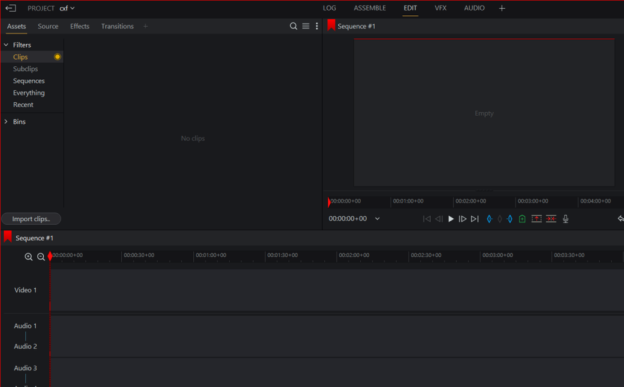Select the Subclips filter
The height and width of the screenshot is (387, 624).
tap(26, 69)
